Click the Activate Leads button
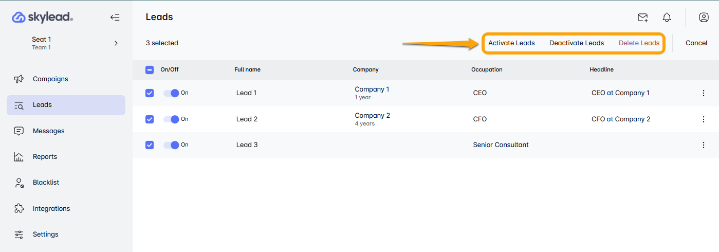719x252 pixels. pyautogui.click(x=511, y=43)
